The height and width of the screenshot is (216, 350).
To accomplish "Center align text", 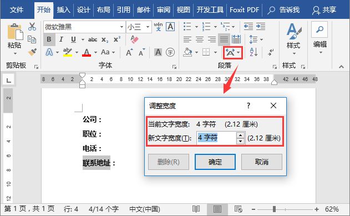I will (200, 39).
